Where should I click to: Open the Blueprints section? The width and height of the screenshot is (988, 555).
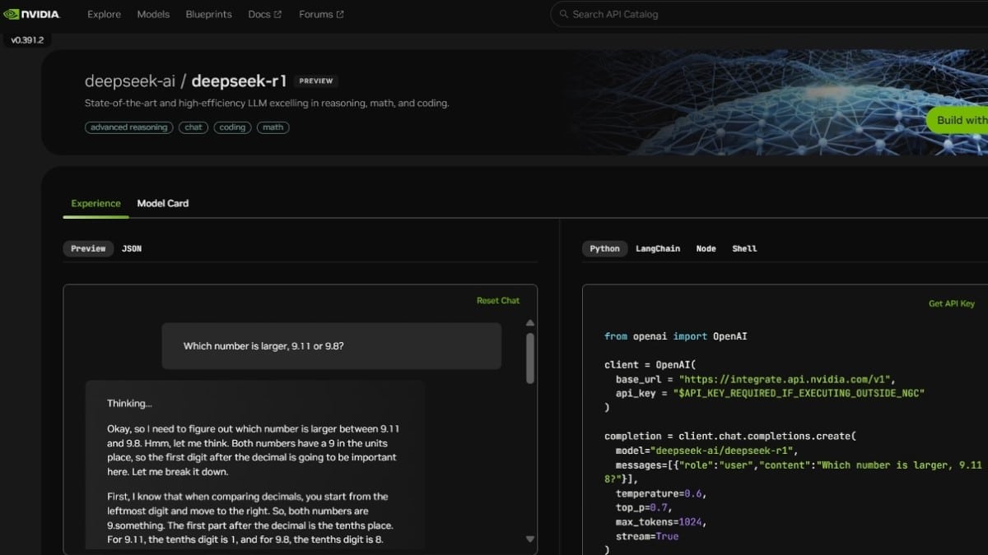click(208, 14)
